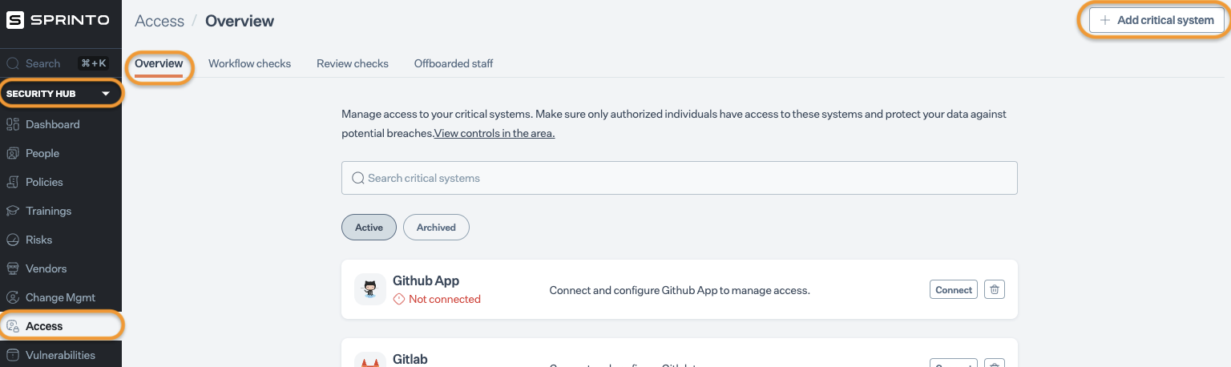1231x367 pixels.
Task: Select the Active filter chip
Action: tap(369, 227)
